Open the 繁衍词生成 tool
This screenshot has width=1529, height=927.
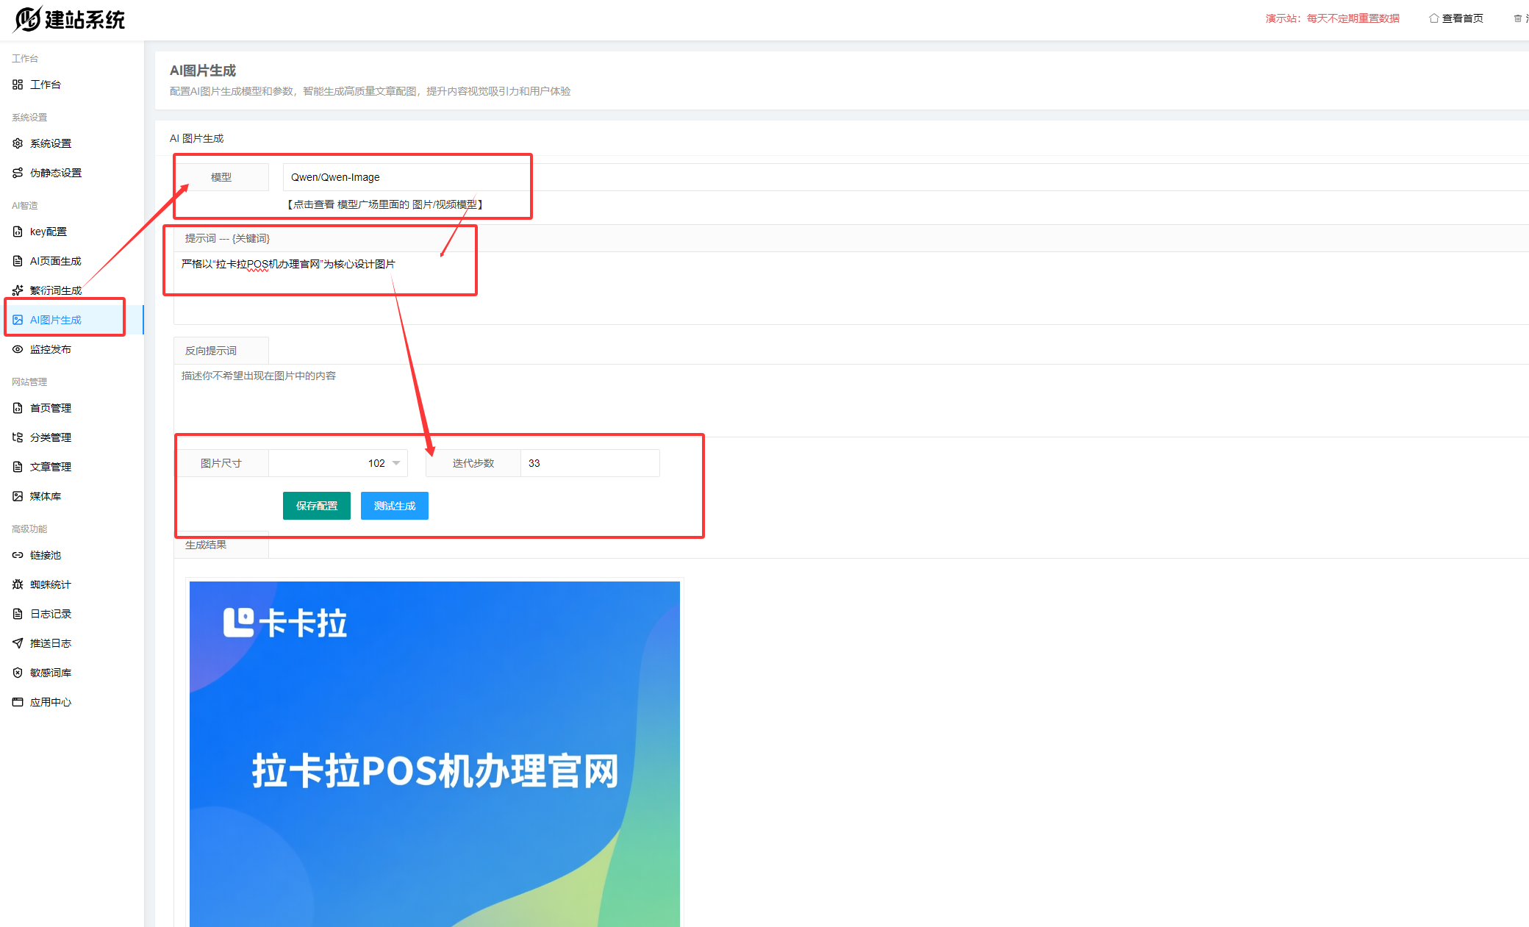coord(55,290)
